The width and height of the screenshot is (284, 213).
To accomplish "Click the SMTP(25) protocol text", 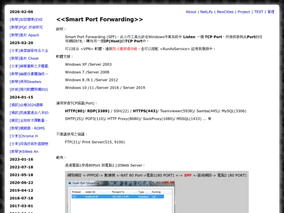I will (x=74, y=119).
